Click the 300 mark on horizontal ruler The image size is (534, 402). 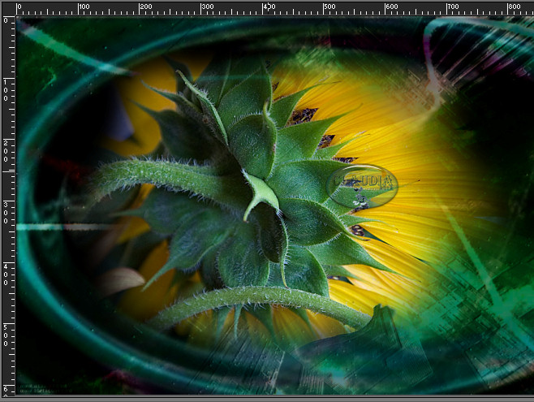pos(208,6)
